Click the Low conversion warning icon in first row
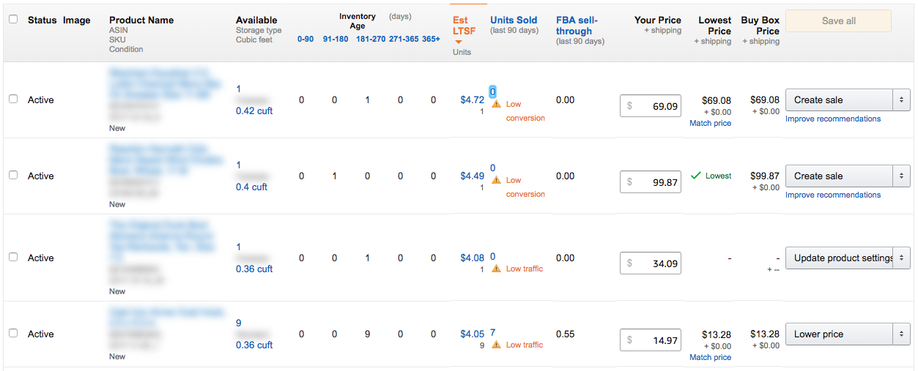Image resolution: width=918 pixels, height=371 pixels. coord(496,104)
